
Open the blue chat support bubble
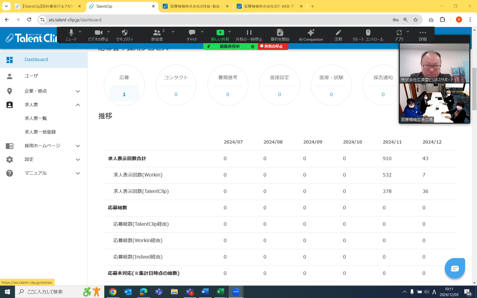tap(455, 269)
